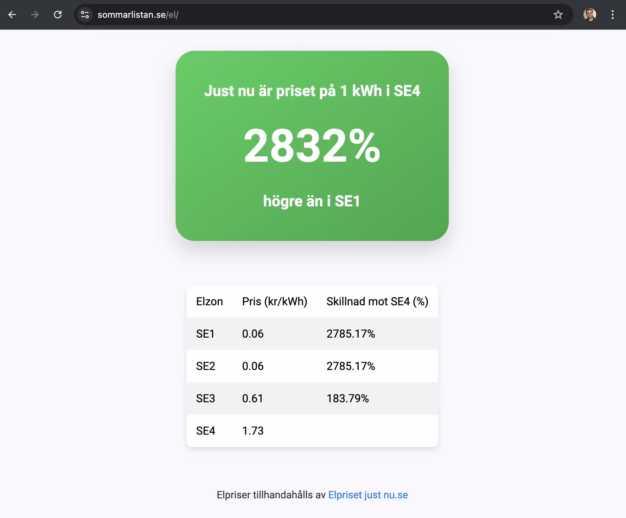This screenshot has width=626, height=518.
Task: Click the SE3 zone cell
Action: [x=206, y=398]
